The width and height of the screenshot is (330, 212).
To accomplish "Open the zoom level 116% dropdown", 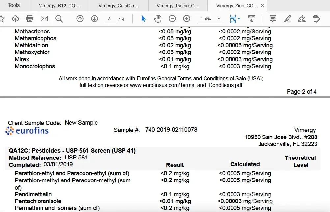I will [x=219, y=19].
